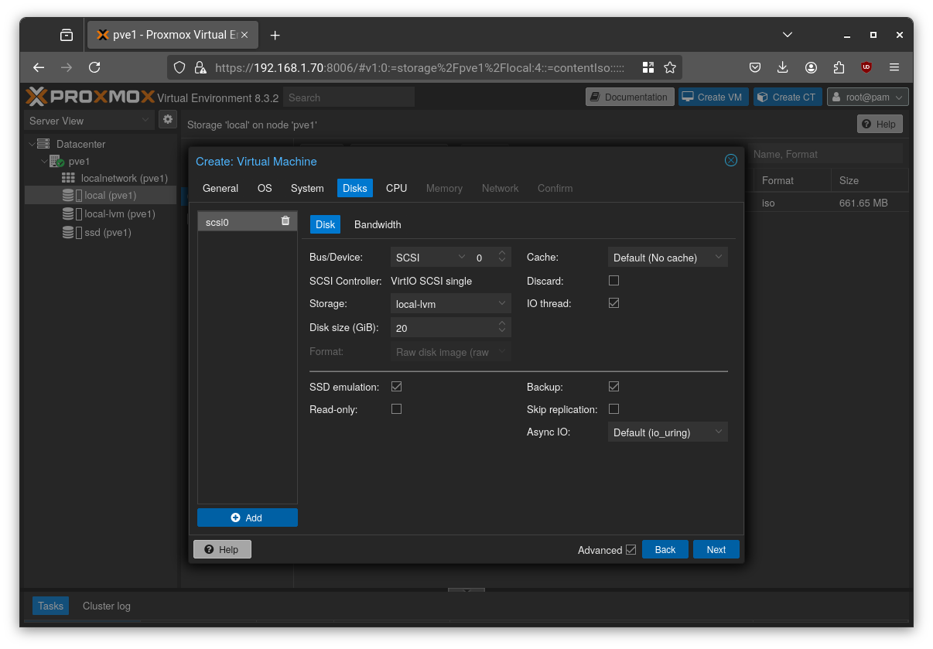Go to the CPU tab
This screenshot has height=649, width=933.
396,188
